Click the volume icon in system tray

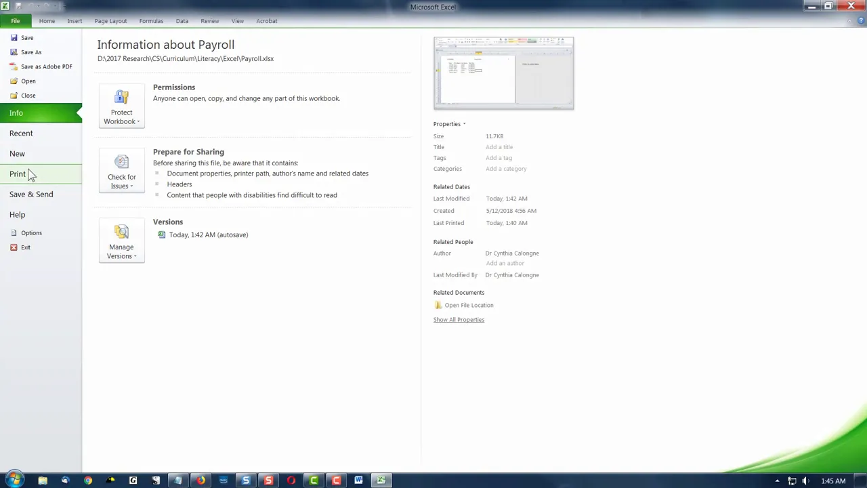[806, 481]
